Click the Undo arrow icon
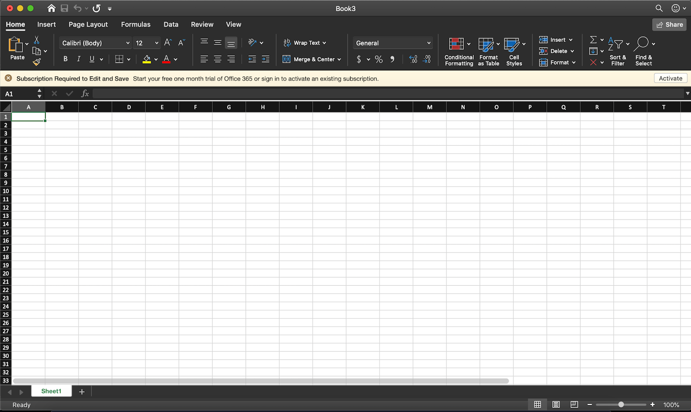The height and width of the screenshot is (412, 691). click(78, 8)
